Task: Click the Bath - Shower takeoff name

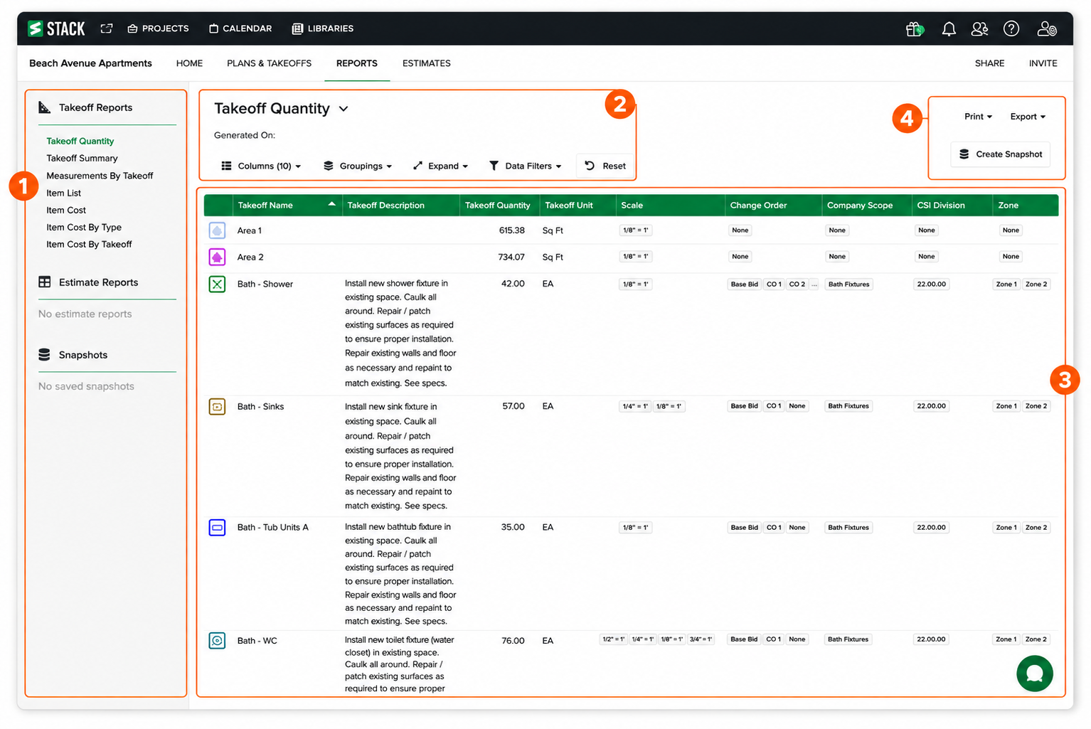Action: pos(265,284)
